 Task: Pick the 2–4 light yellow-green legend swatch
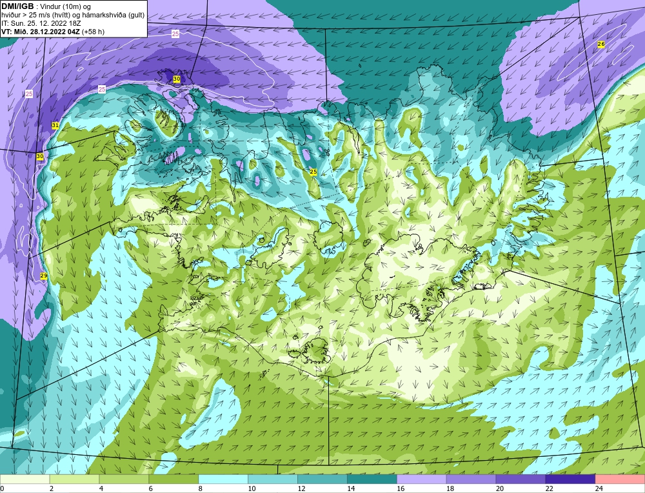[74, 479]
